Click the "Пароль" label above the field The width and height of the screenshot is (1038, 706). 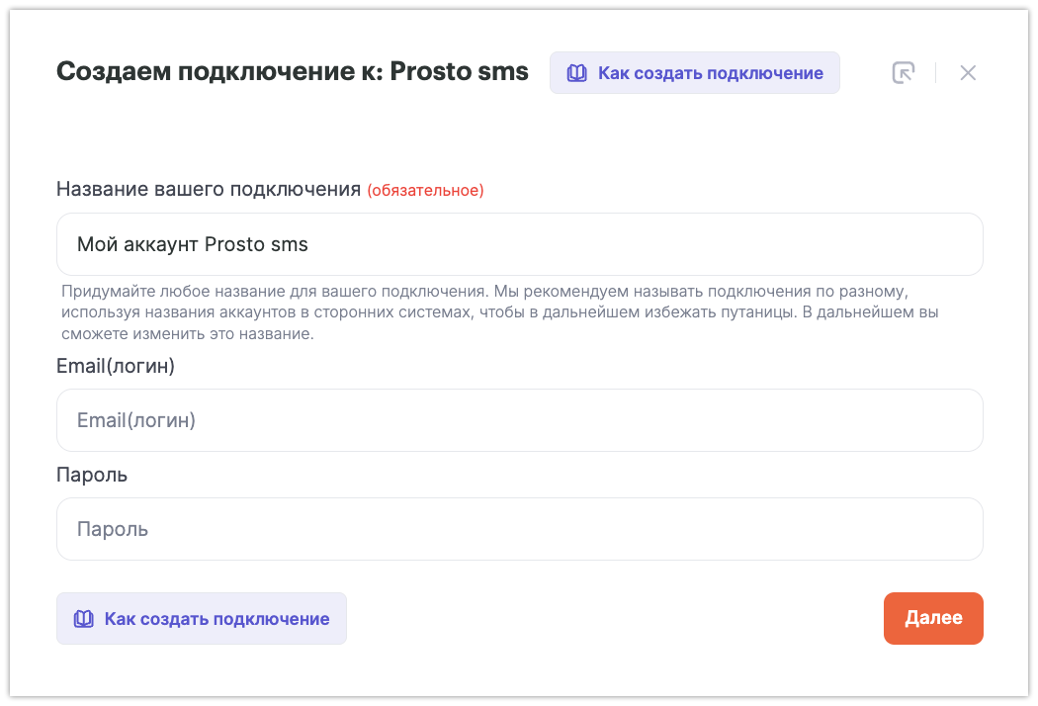[92, 475]
